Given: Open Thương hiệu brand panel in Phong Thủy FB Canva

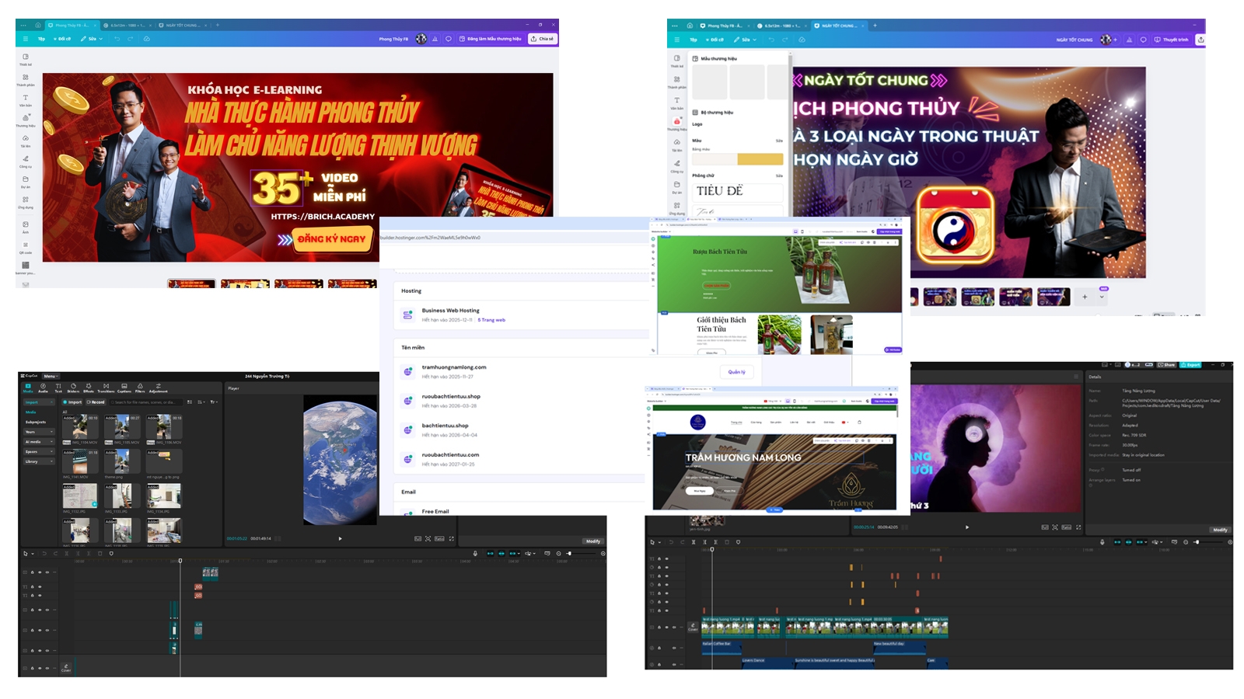Looking at the screenshot, I should click(26, 120).
